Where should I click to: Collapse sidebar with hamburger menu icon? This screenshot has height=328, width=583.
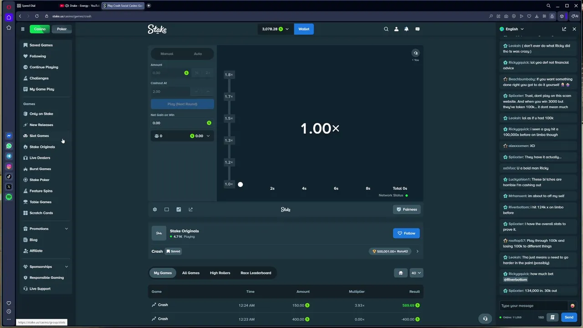point(23,29)
